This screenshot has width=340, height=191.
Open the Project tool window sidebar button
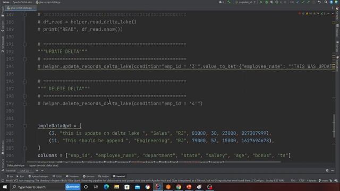pos(3,12)
